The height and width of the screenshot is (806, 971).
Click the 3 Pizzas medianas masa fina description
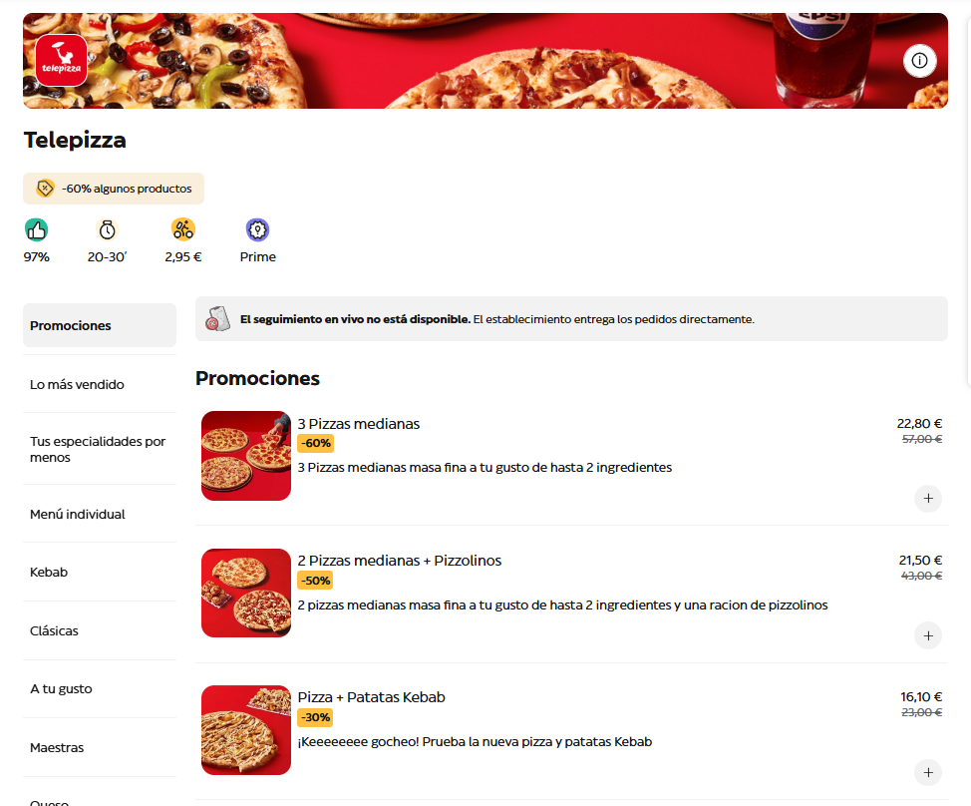click(x=485, y=468)
